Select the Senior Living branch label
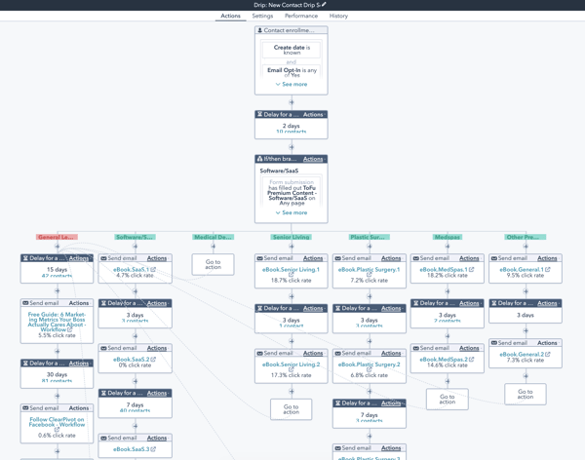The height and width of the screenshot is (460, 585). (x=291, y=237)
